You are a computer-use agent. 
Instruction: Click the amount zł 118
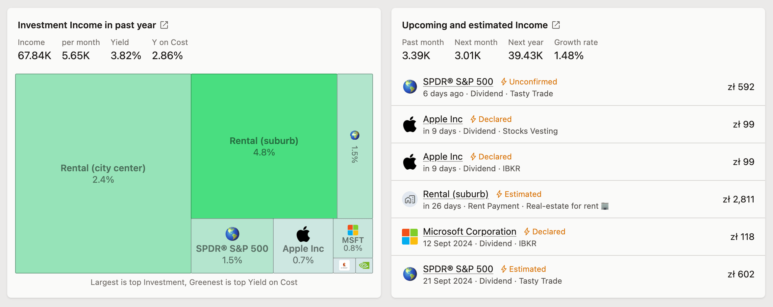tap(742, 237)
